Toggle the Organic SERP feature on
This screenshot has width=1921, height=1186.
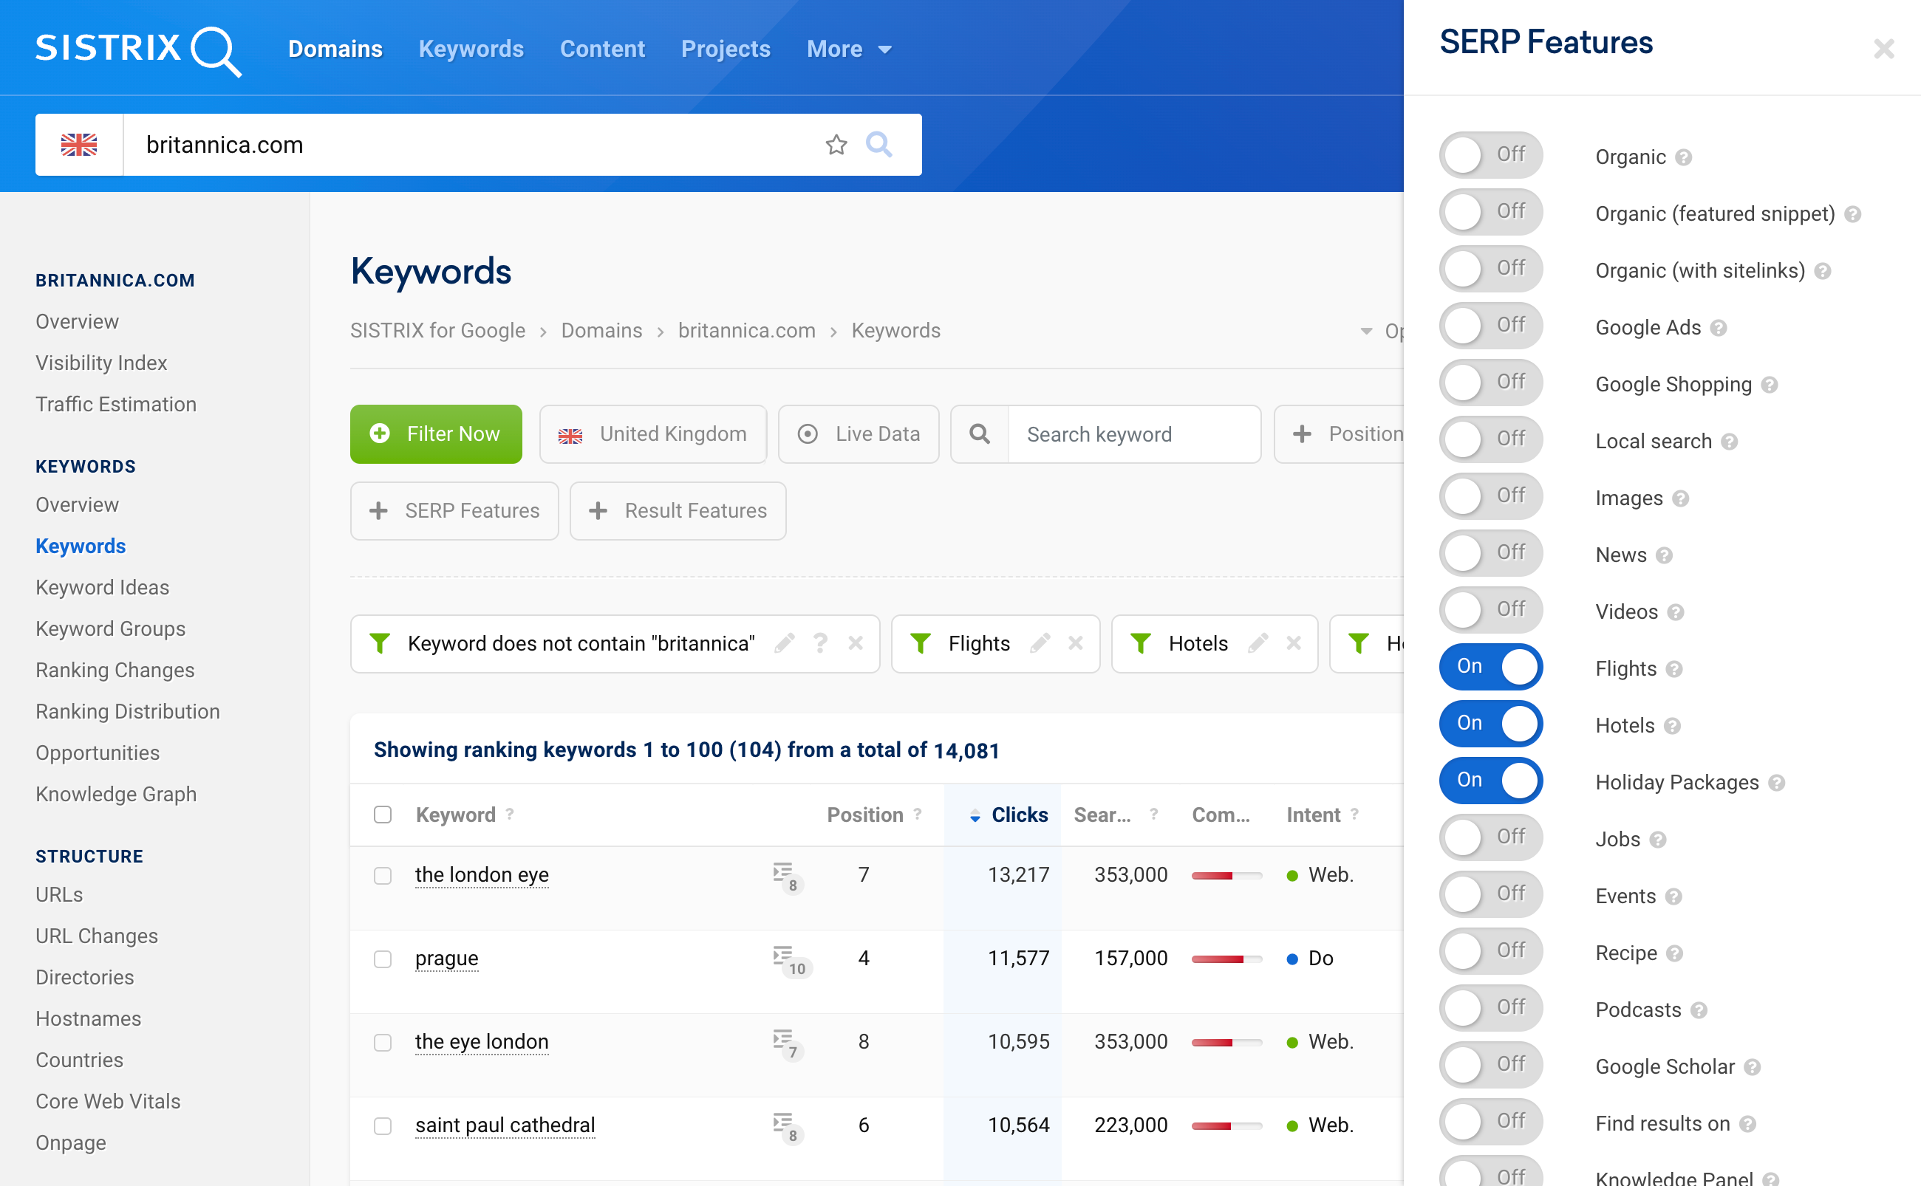tap(1490, 154)
